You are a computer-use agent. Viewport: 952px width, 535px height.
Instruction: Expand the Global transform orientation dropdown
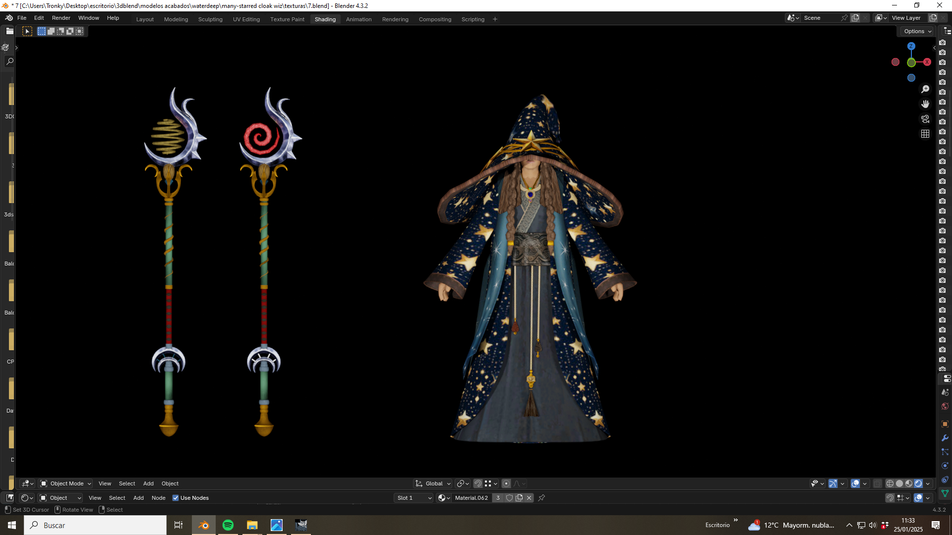point(433,483)
